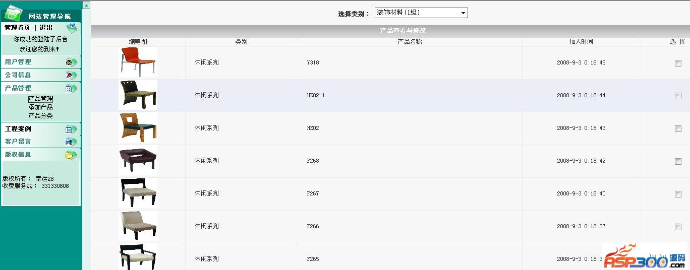Click the F266 chair thumbnail

(138, 226)
